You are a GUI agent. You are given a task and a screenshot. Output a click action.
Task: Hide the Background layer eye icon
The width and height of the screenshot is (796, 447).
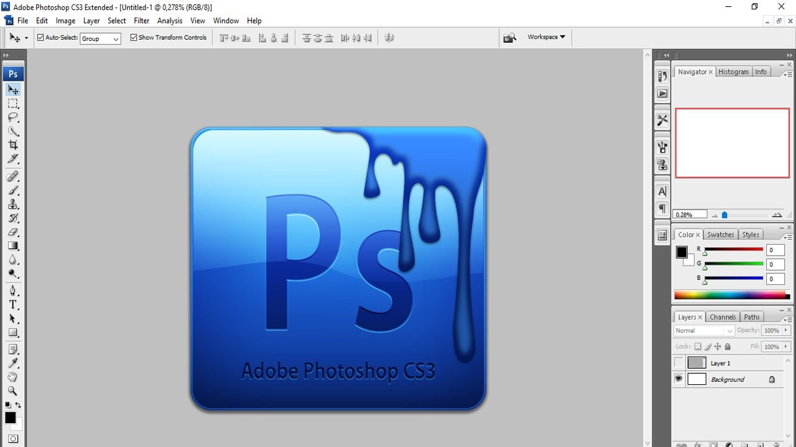(678, 379)
